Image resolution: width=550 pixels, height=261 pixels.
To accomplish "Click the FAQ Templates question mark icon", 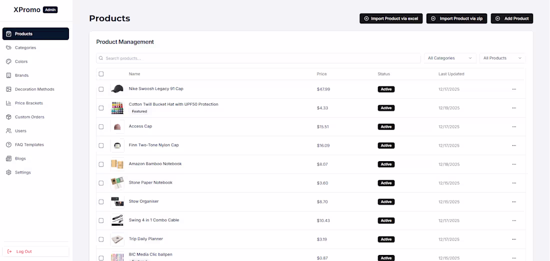I will coord(9,145).
